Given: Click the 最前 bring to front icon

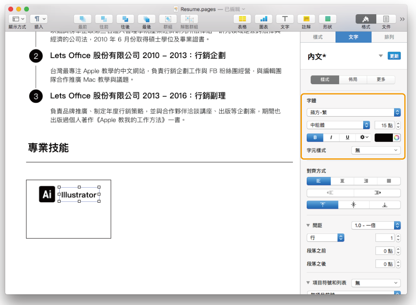Looking at the screenshot, I should pos(82,19).
